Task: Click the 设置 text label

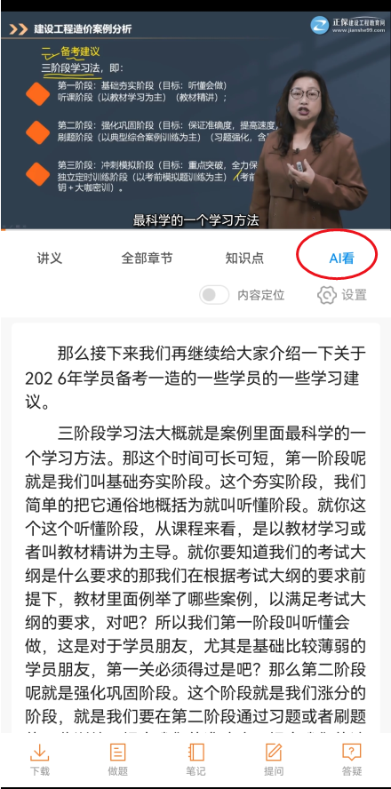Action: (x=355, y=295)
